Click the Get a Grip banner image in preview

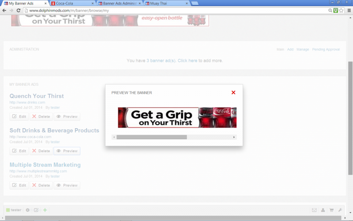[177, 118]
